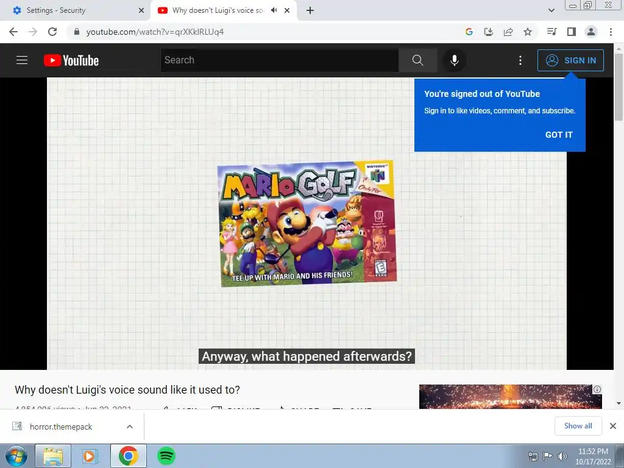Select the Why doesn't Luigi's voice tab
Screen dimensions: 624x468
(x=218, y=10)
